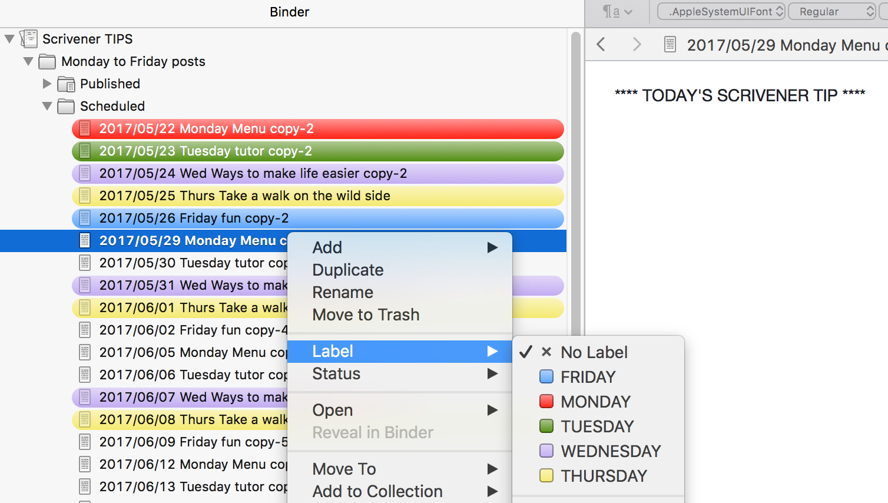888x503 pixels.
Task: Go forward in editor history
Action: pyautogui.click(x=637, y=44)
